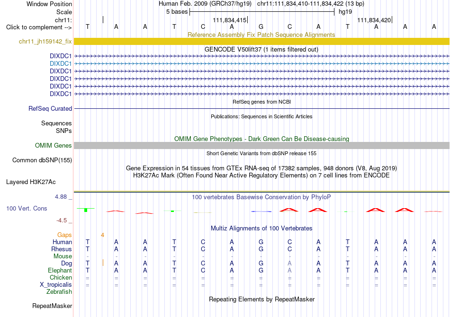Open the light-blue DIXDC1 transcript label
Screen dimensions: 450x317
pos(60,63)
